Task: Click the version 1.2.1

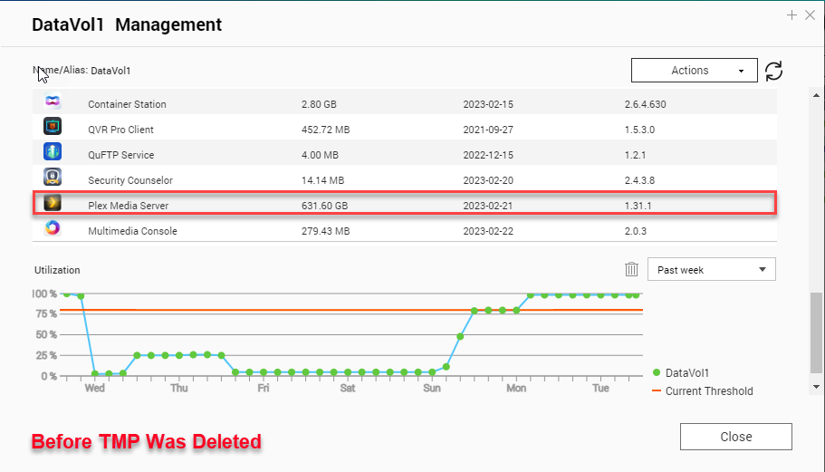Action: (635, 155)
